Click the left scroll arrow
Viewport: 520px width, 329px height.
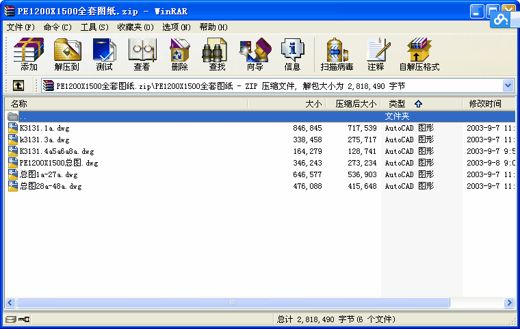point(10,302)
